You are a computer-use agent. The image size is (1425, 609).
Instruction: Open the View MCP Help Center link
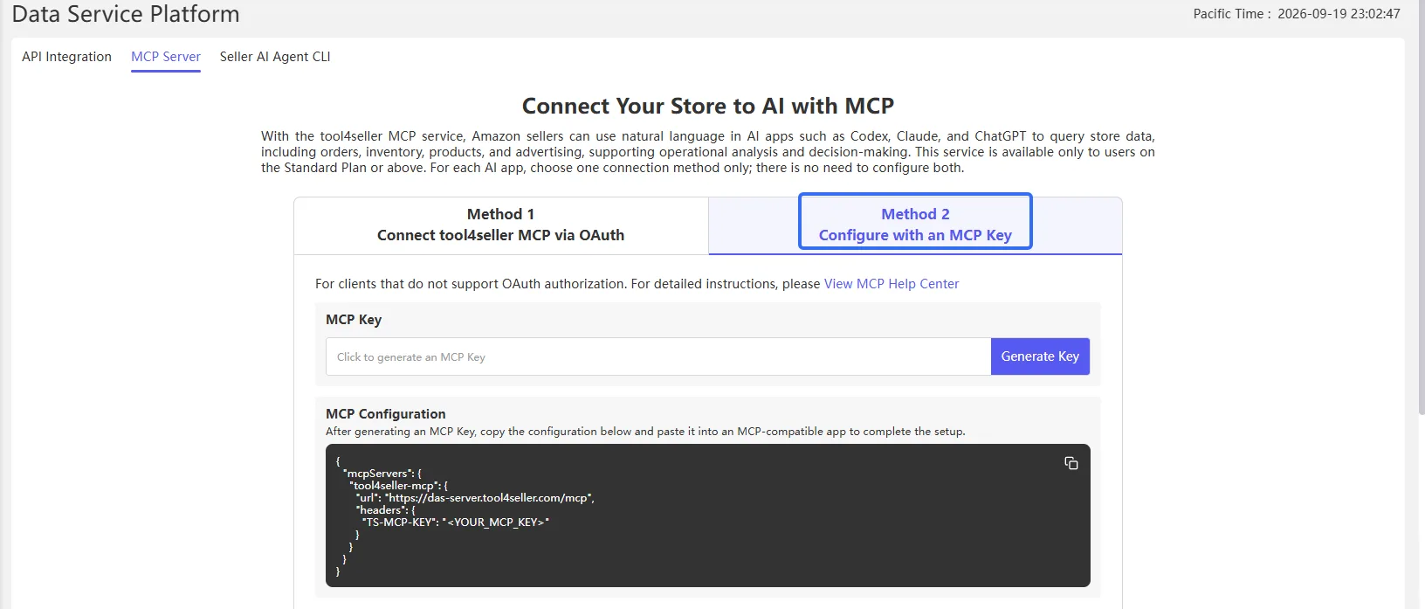click(891, 284)
